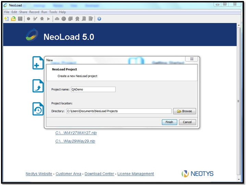
Task: Click the cloud toolbar icon
Action: click(57, 19)
